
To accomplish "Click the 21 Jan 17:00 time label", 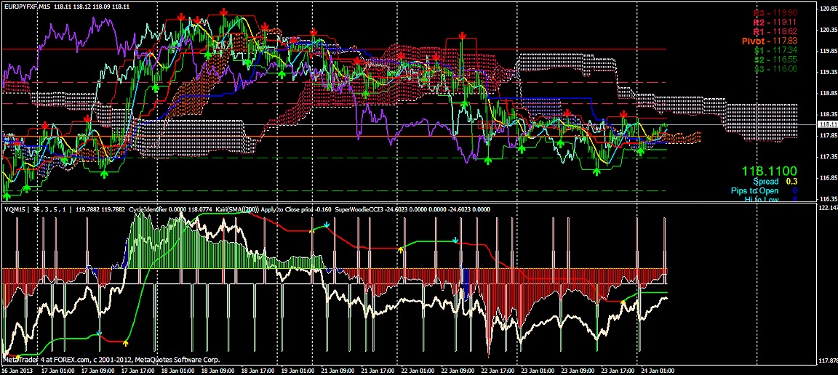I will click(x=377, y=370).
